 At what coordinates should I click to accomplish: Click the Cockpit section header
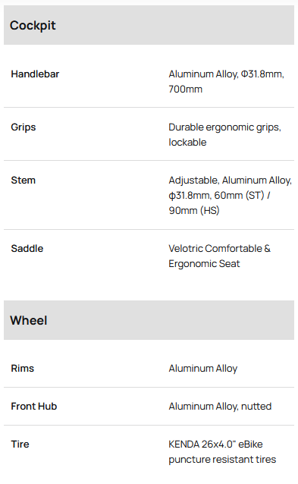(x=149, y=25)
